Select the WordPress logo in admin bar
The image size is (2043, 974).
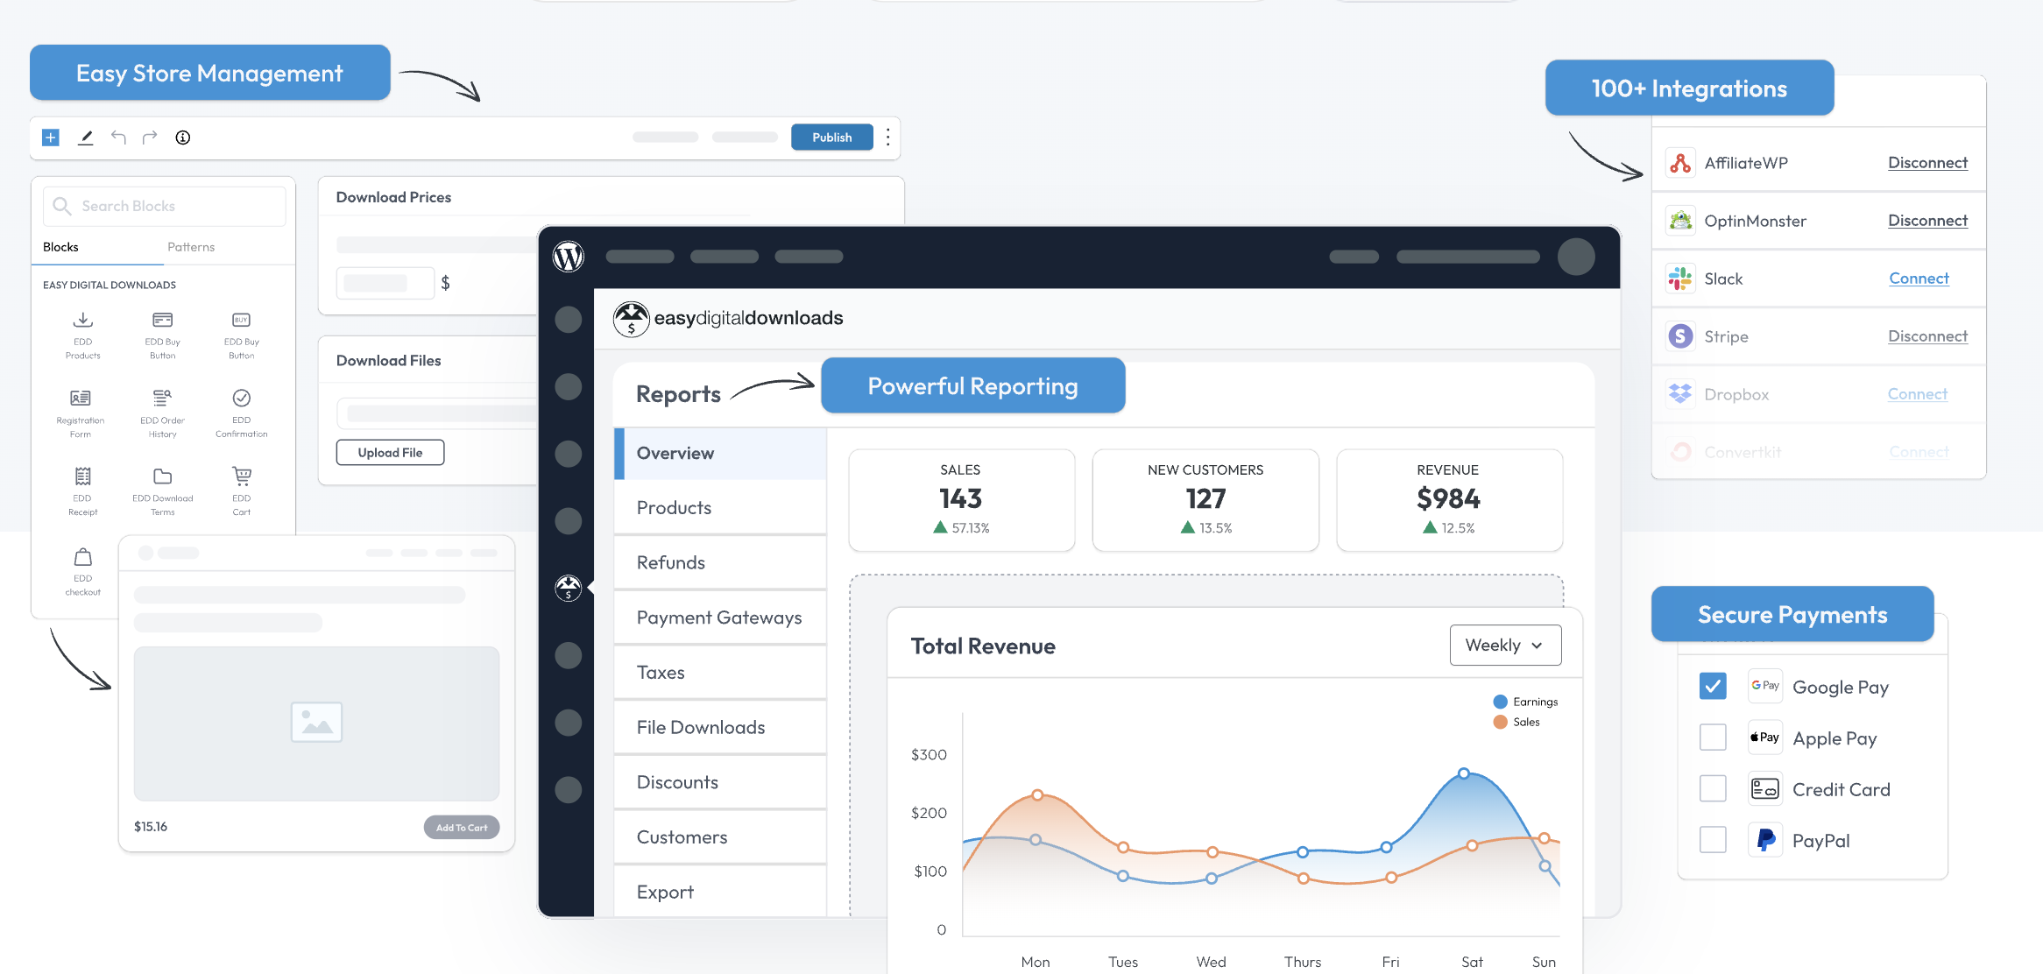(569, 257)
